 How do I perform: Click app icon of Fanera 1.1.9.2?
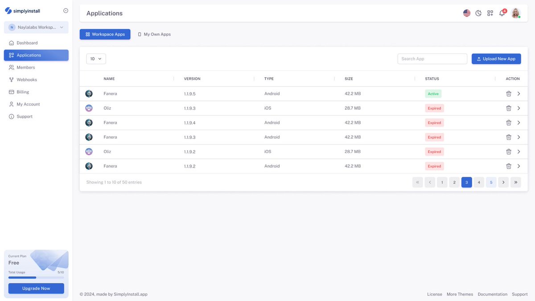[x=89, y=166]
